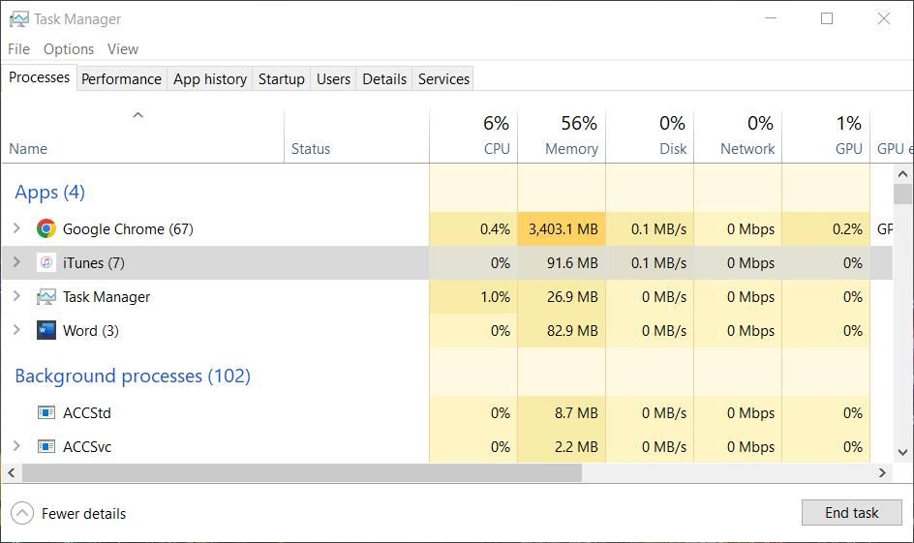This screenshot has height=543, width=914.
Task: Click the iTunes app icon
Action: pyautogui.click(x=46, y=263)
